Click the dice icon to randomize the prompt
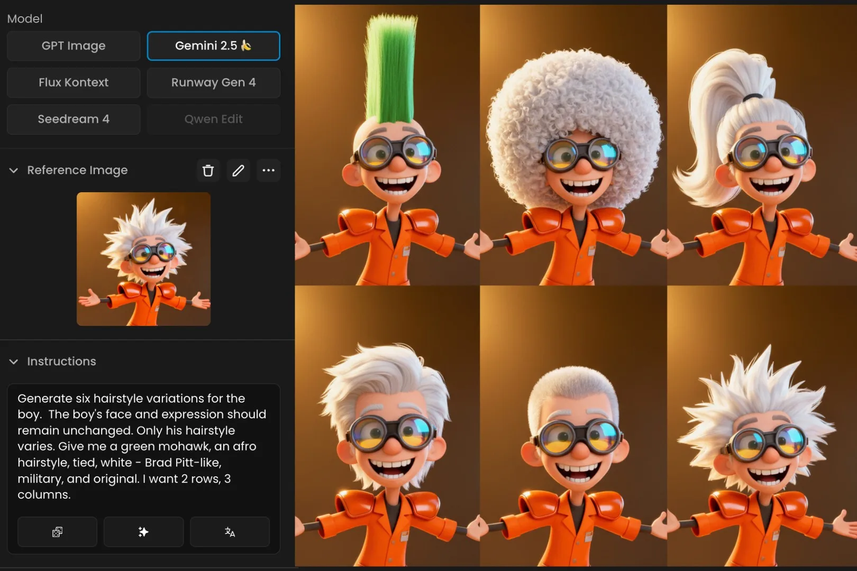The image size is (857, 571). tap(57, 532)
